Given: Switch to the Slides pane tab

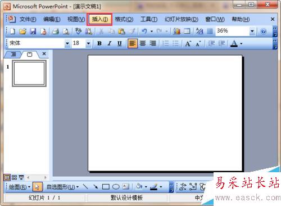Looking at the screenshot, I should (30, 55).
